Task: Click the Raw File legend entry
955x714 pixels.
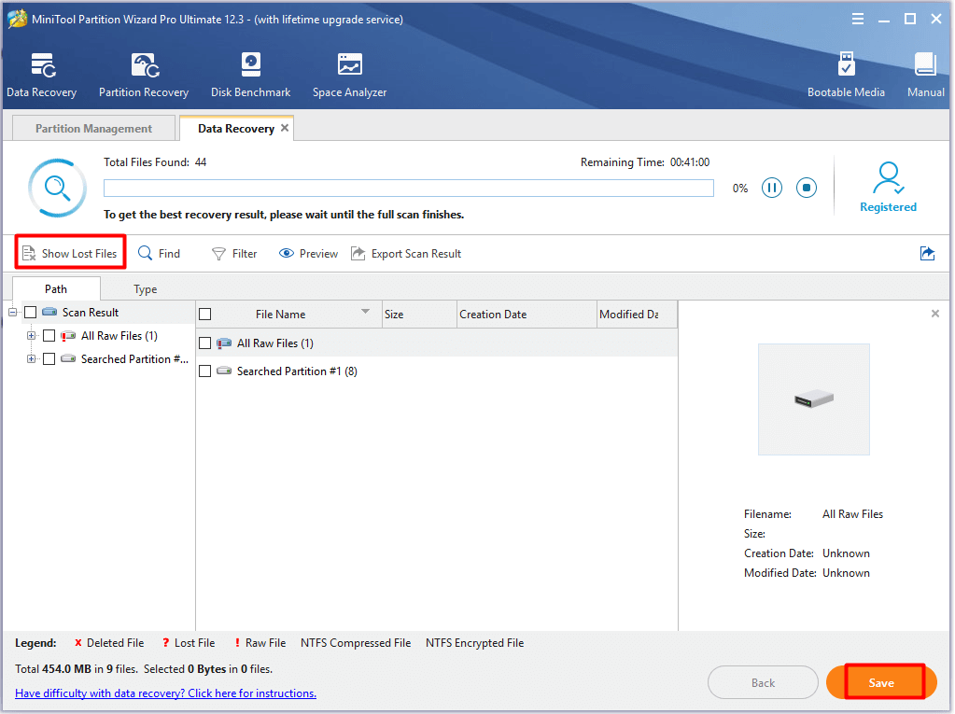Action: (260, 643)
